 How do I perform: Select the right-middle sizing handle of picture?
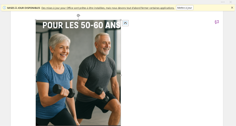(x=121, y=75)
